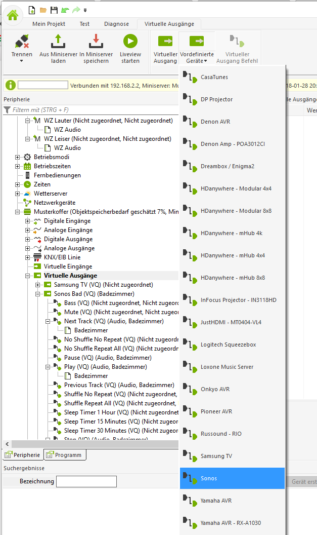Collapse the Musterkoffer node
The image size is (317, 535).
(17, 212)
